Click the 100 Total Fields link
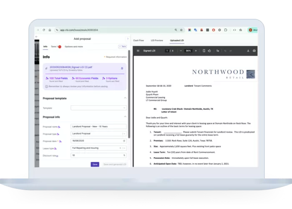Screen dimensions: 292x209 [x=58, y=79]
